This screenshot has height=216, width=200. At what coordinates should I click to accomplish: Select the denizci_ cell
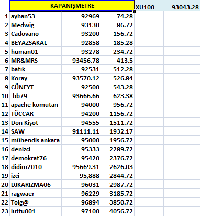[x=36, y=149]
